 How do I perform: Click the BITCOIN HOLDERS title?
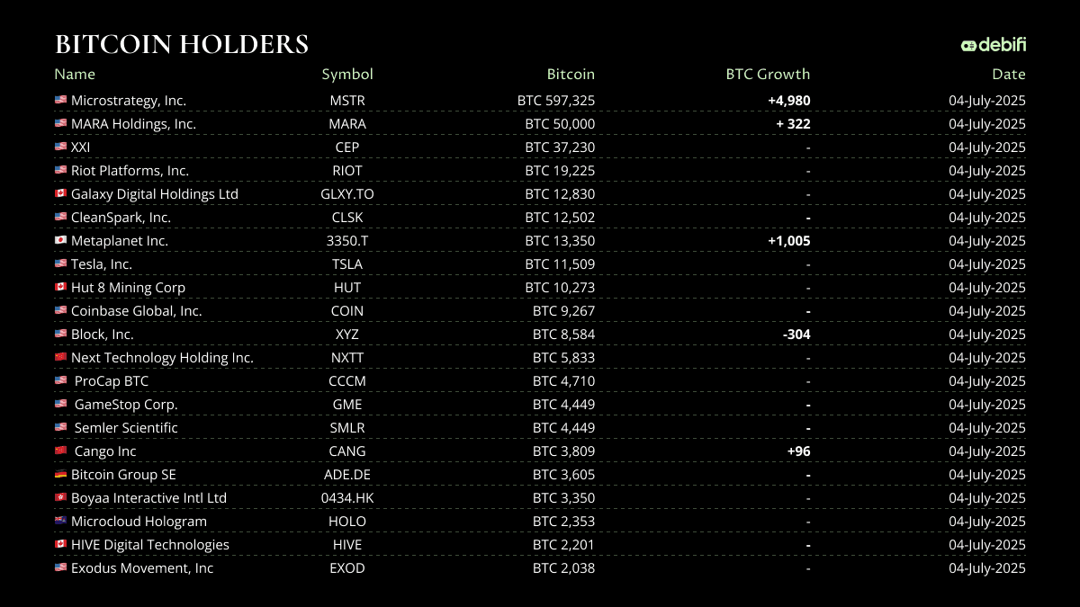tap(182, 45)
